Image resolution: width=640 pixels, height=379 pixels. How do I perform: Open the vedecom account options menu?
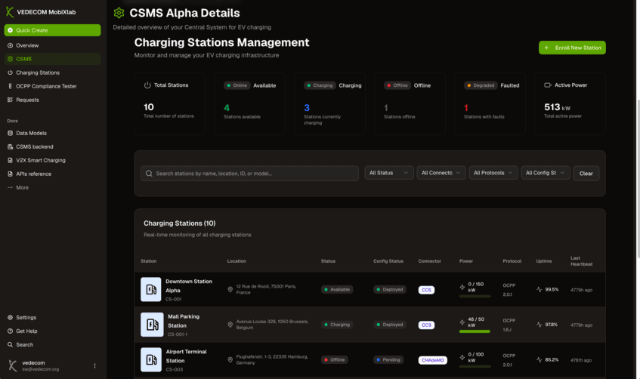pyautogui.click(x=94, y=366)
